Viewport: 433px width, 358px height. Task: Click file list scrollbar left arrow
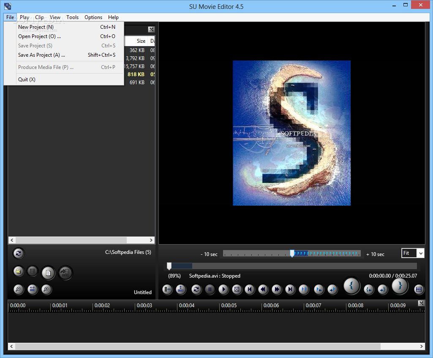coord(11,240)
